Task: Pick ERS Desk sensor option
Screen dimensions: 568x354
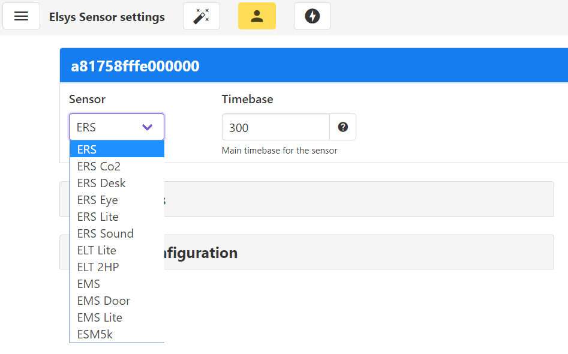Action: pyautogui.click(x=117, y=183)
